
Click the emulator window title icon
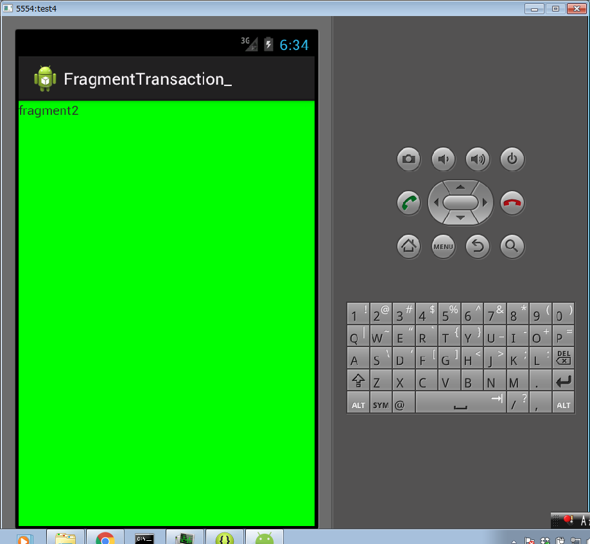[8, 8]
